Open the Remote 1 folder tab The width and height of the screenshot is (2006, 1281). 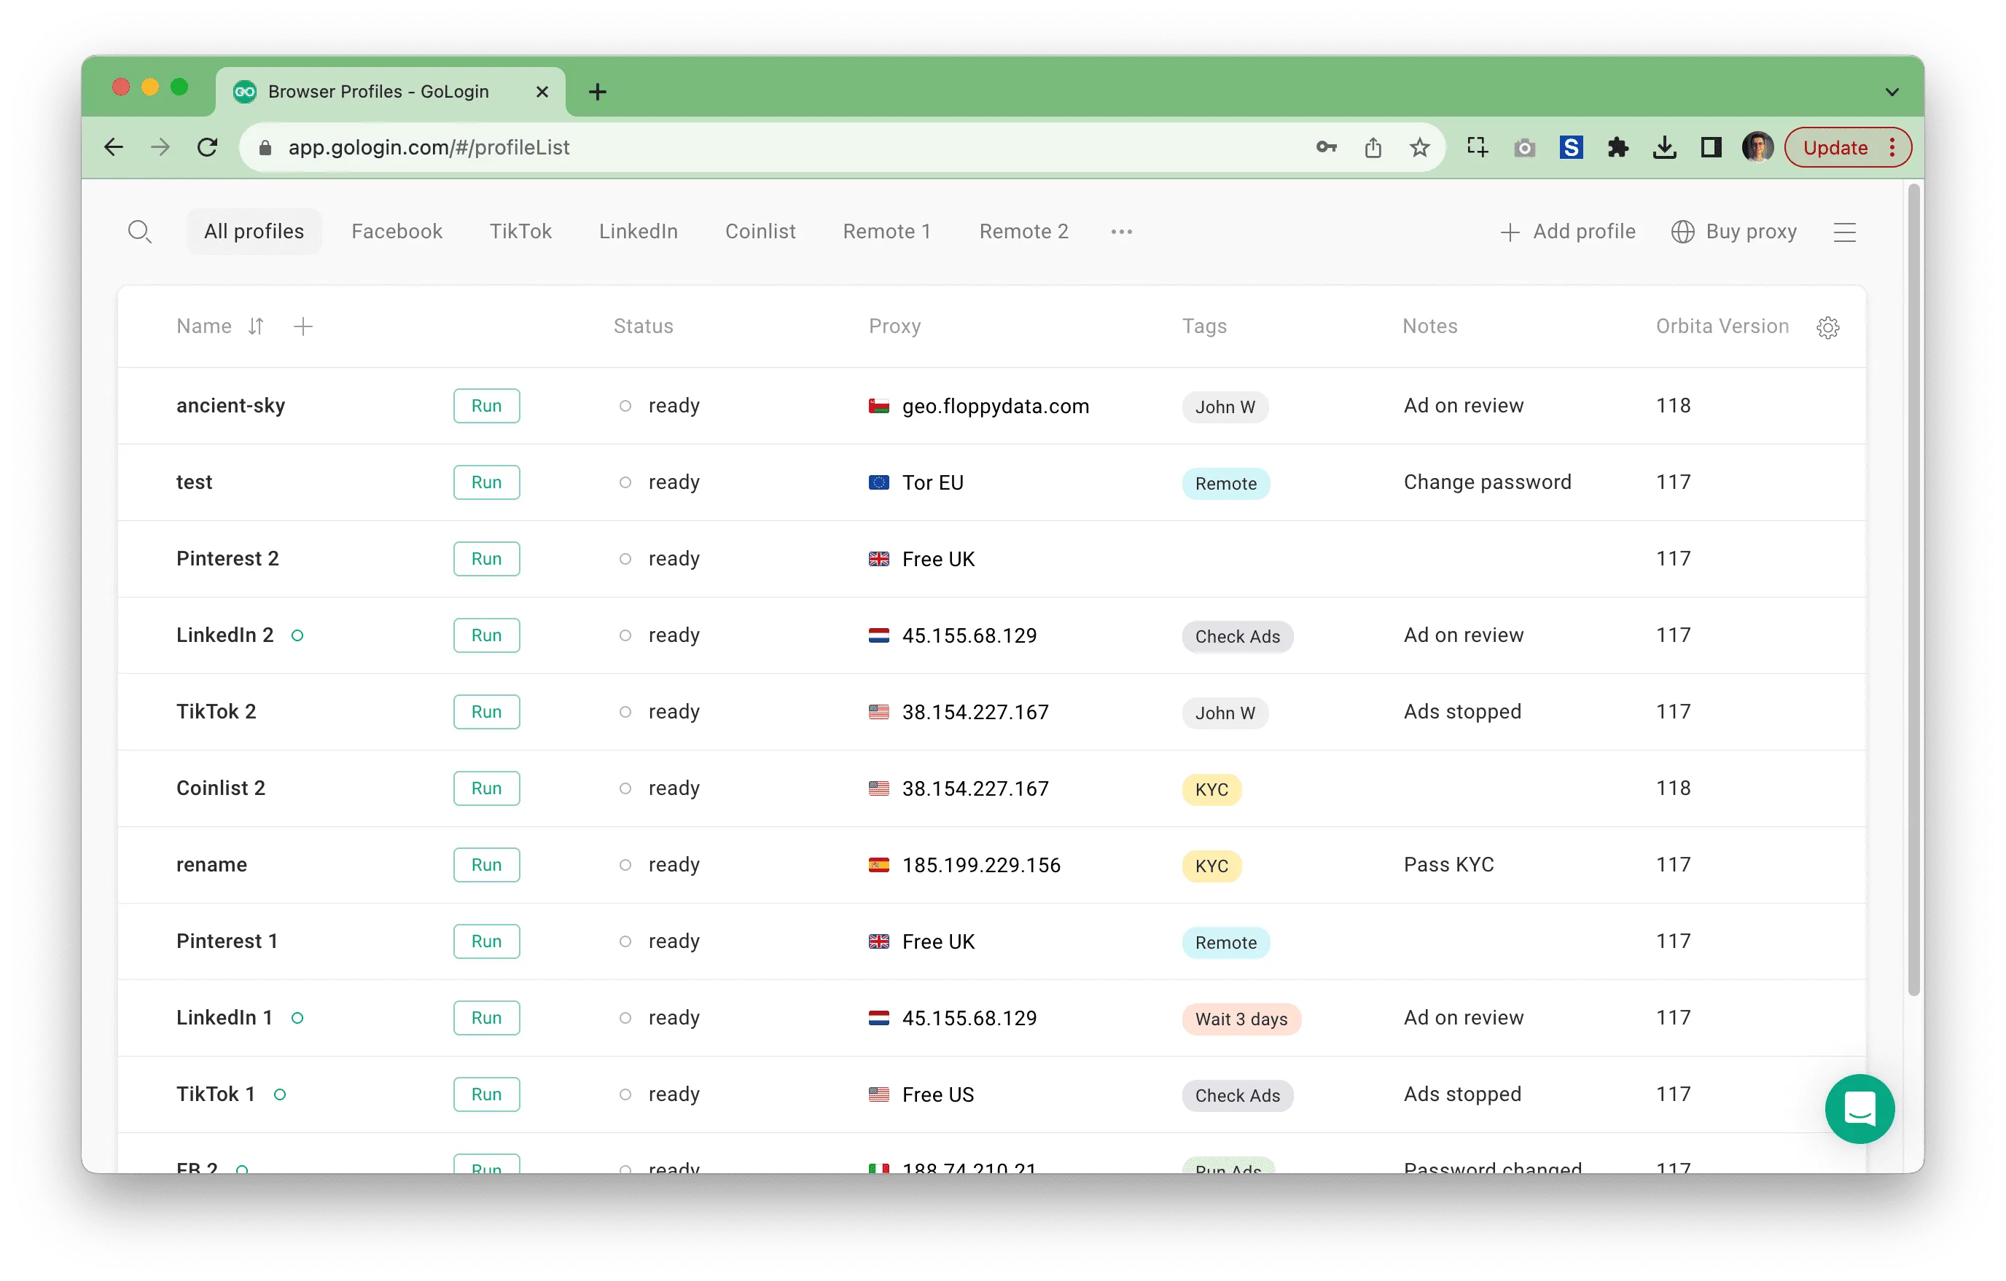pos(886,232)
